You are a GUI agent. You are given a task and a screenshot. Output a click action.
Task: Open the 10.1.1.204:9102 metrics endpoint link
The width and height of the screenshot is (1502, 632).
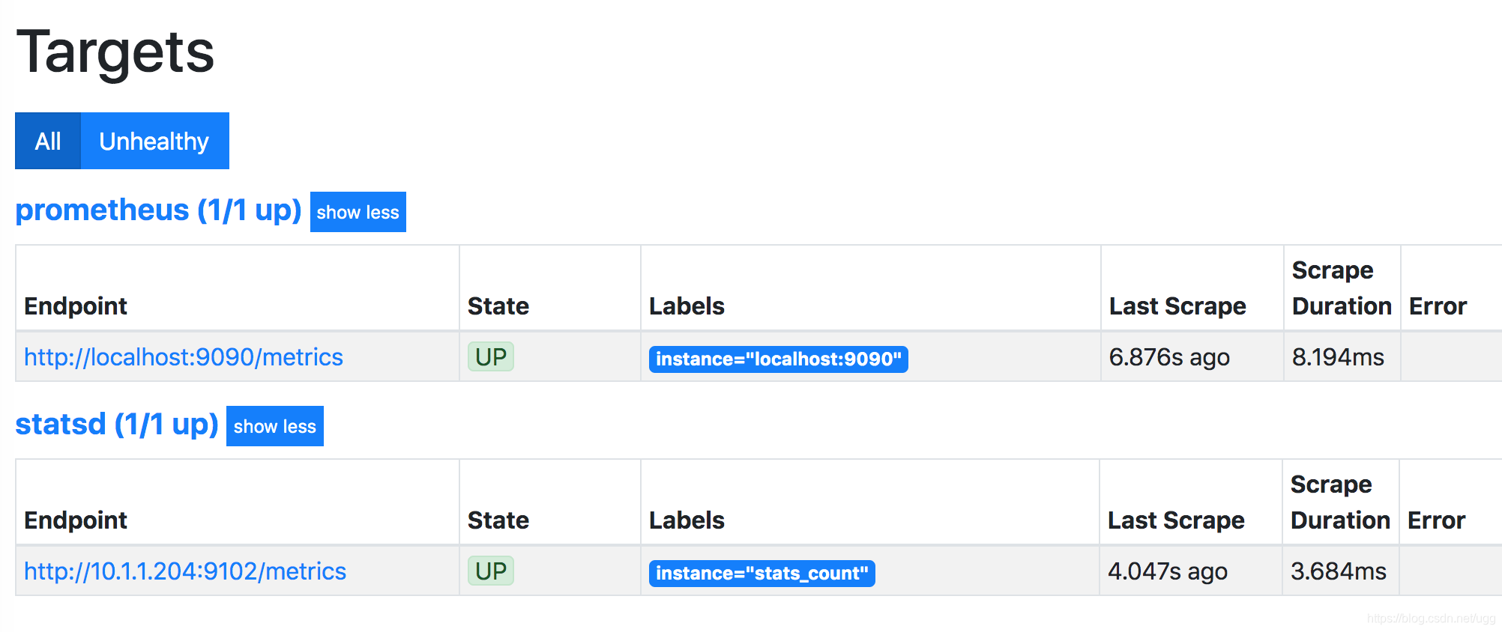click(x=185, y=571)
